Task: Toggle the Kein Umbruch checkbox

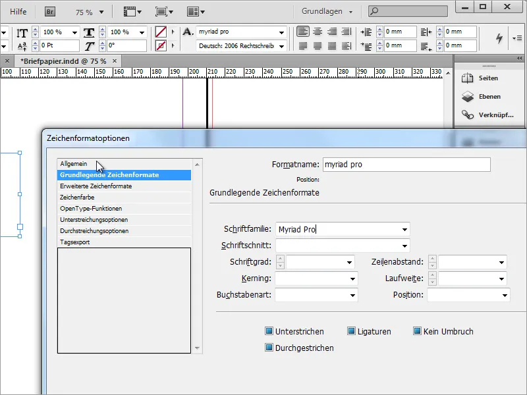Action: [417, 331]
